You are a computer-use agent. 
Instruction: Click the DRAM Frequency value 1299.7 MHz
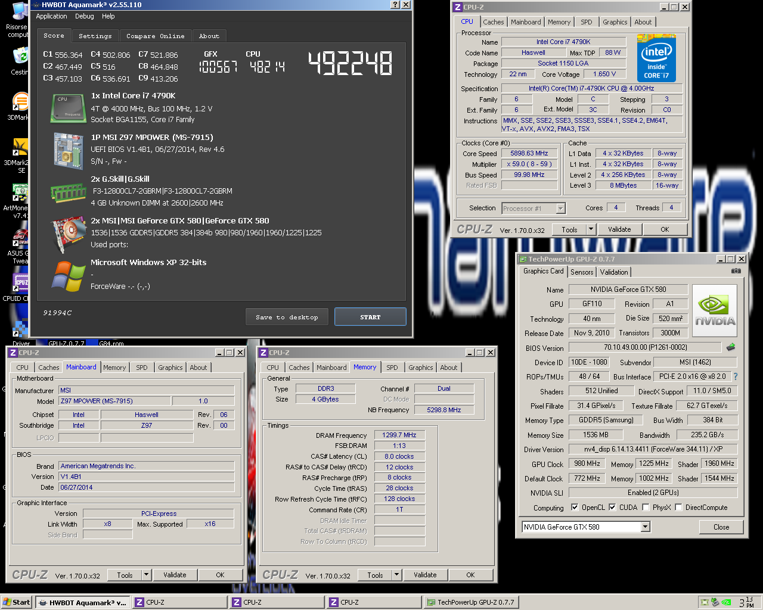[399, 435]
